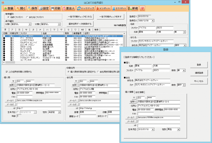Click the メール1 input field in 個人用
This screenshot has height=143, width=212.
(39, 100)
